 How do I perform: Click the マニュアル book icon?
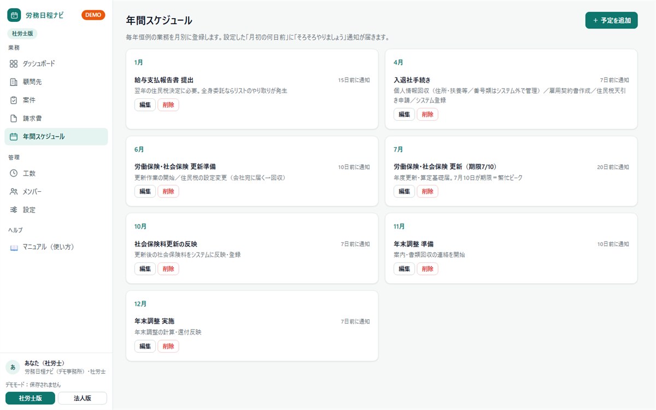14,247
